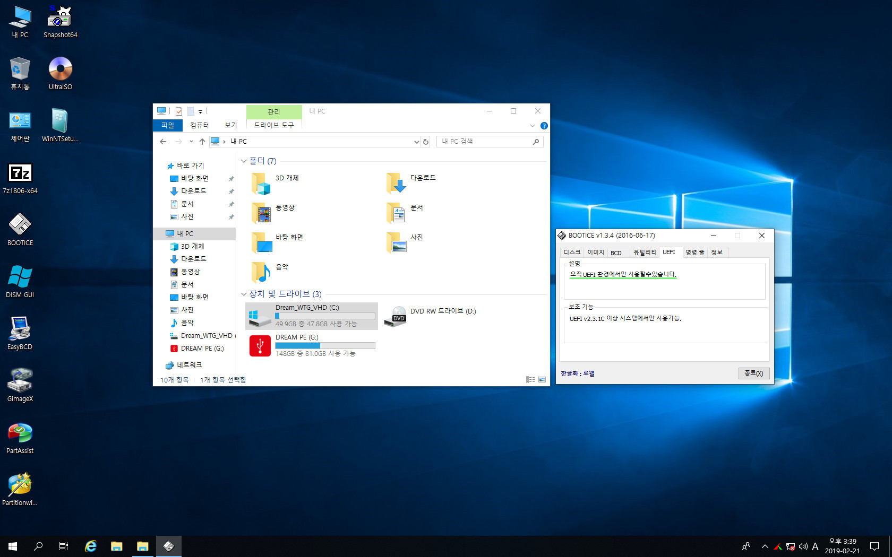Switch to BOOTICE 명령 줄 tab
This screenshot has width=892, height=557.
pos(694,253)
